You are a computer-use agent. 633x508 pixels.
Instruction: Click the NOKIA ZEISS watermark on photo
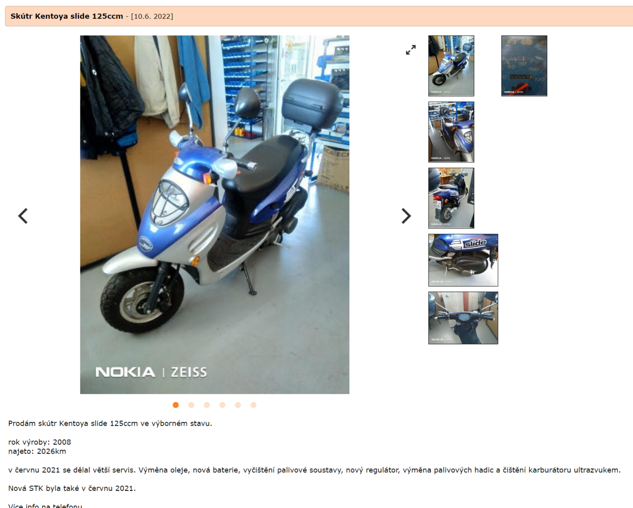click(151, 372)
